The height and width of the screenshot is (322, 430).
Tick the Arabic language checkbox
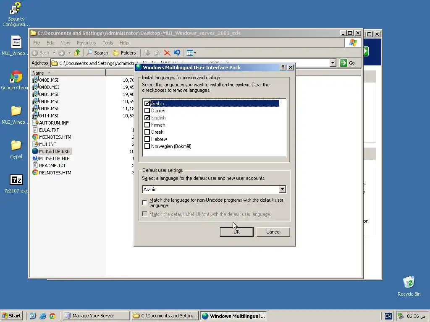pos(147,103)
